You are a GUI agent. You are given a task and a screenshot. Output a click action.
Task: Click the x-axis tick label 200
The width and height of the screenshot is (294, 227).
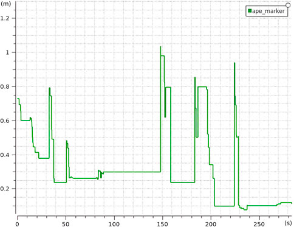(211, 224)
